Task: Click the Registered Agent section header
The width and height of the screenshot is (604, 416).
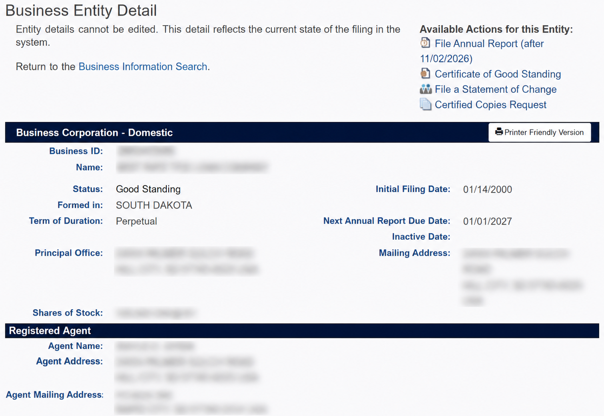Action: point(50,331)
